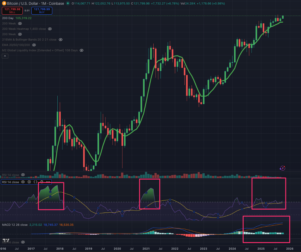Click the low price L113,975.50

(120, 4)
